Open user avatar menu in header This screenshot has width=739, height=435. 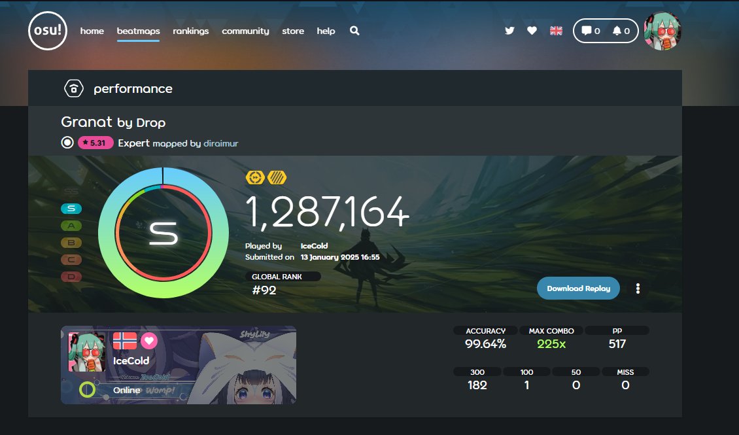tap(662, 31)
